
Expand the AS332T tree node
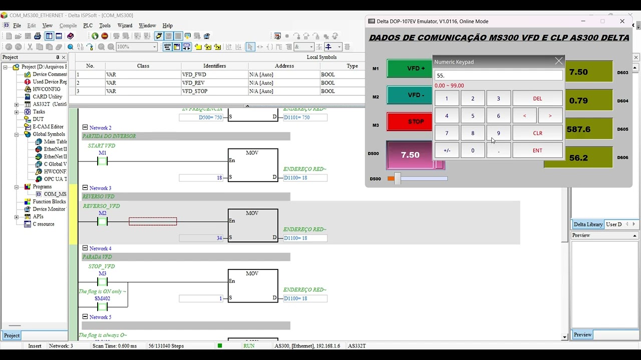click(x=17, y=104)
